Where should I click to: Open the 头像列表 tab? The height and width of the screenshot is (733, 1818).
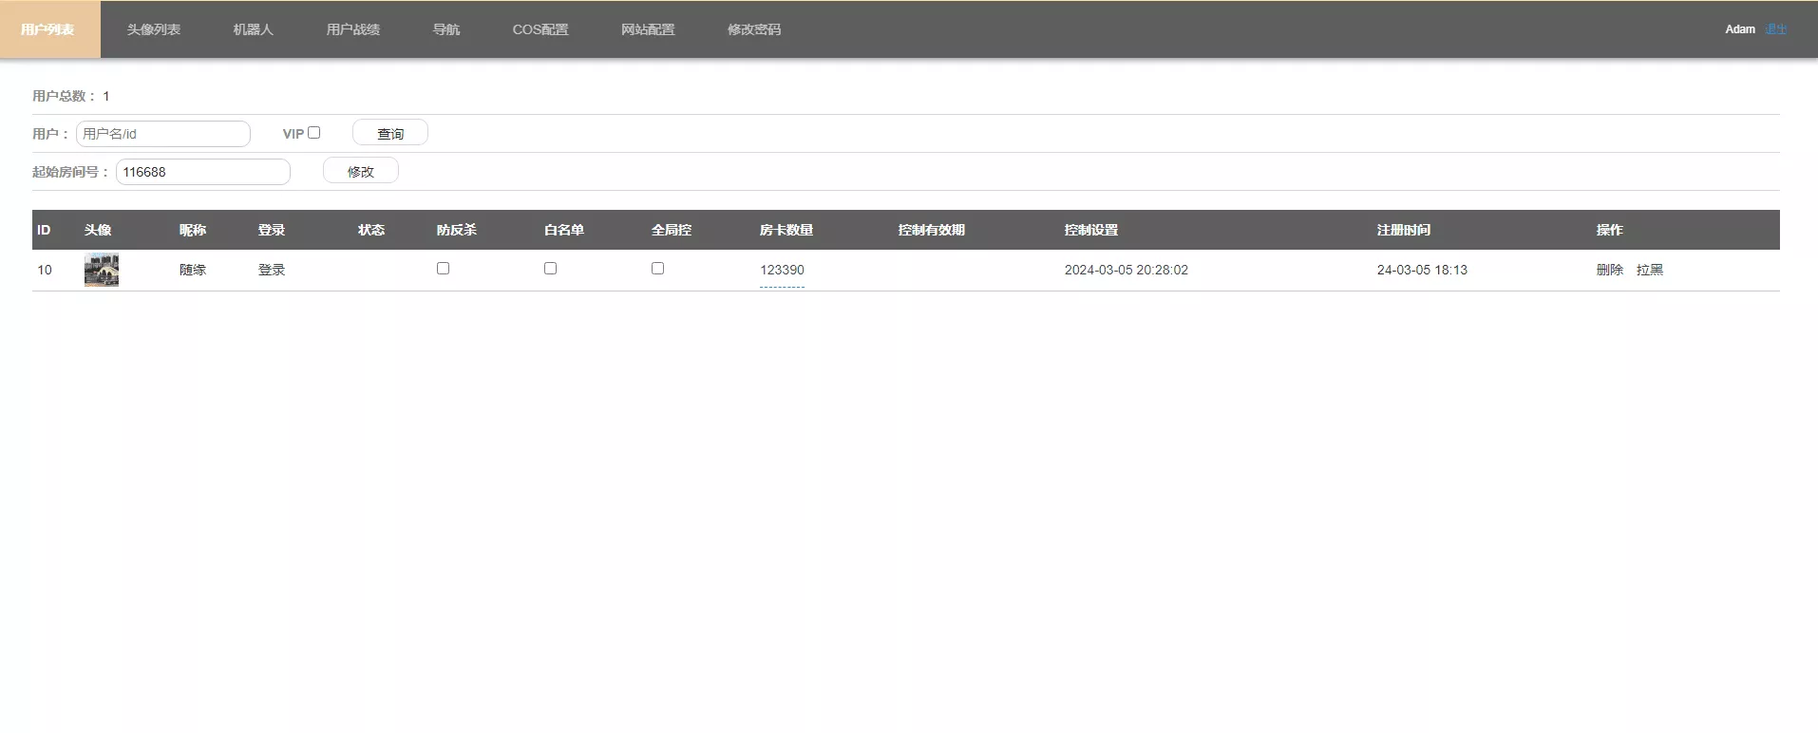tap(153, 29)
